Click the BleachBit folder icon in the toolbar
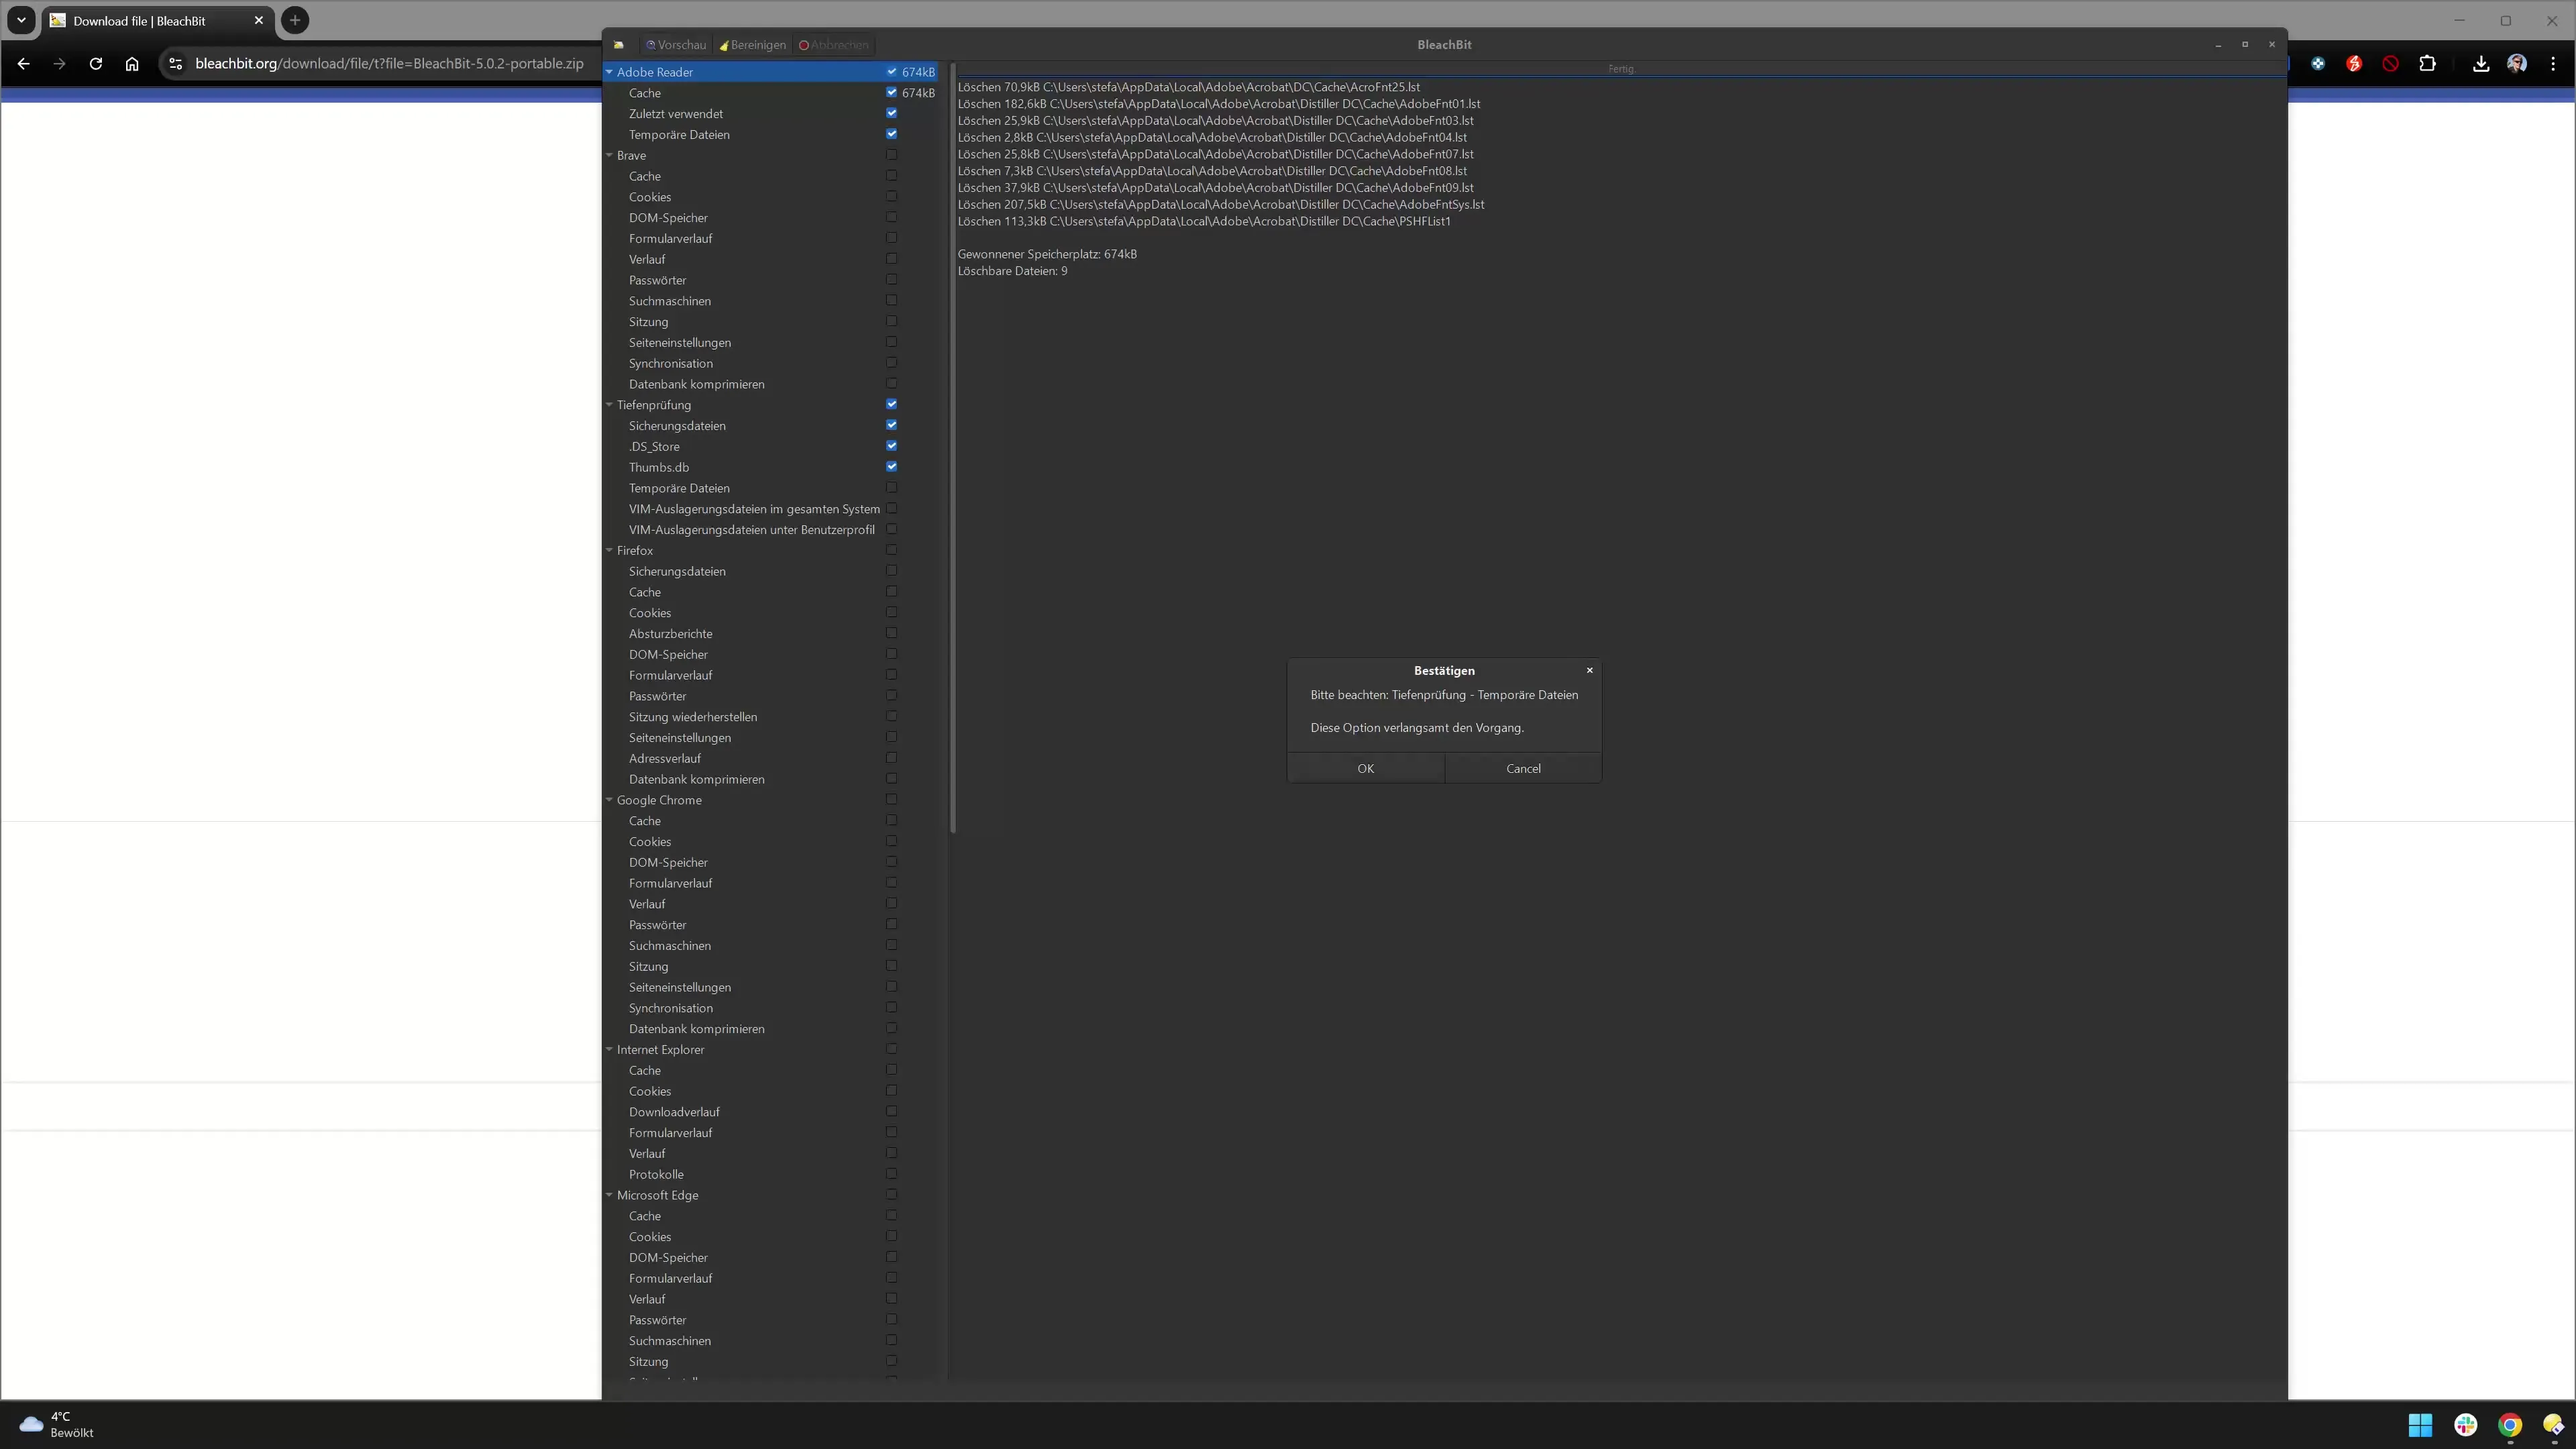The image size is (2576, 1449). tap(618, 44)
